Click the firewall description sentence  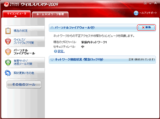(94, 36)
